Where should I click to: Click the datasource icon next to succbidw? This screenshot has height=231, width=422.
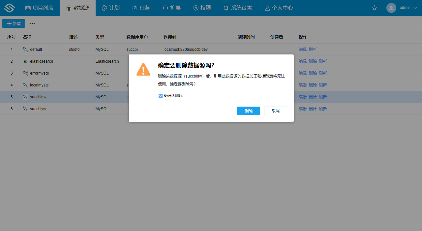(x=26, y=97)
